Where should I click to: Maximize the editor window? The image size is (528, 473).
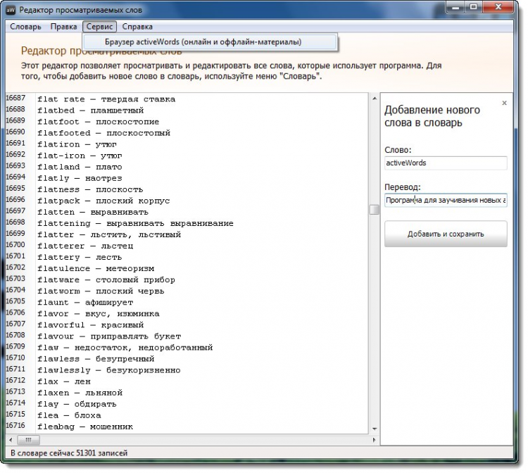point(474,7)
